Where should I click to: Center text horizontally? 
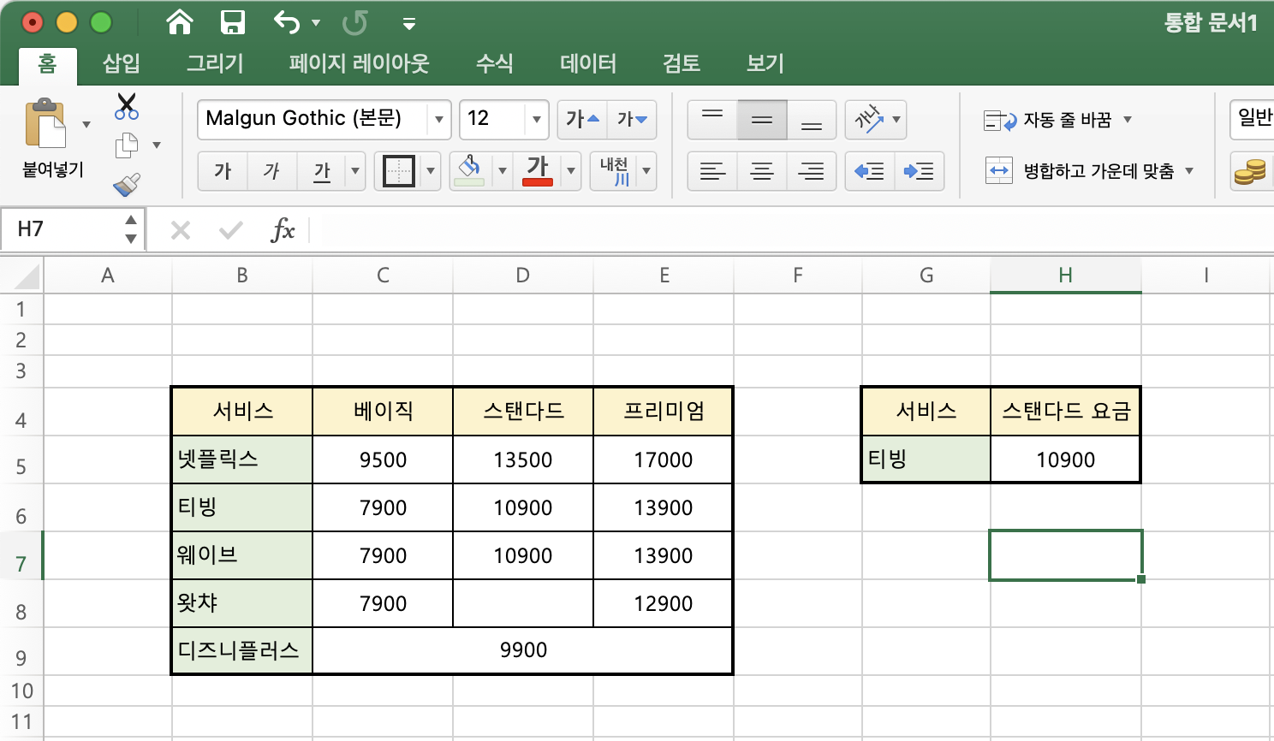(762, 171)
